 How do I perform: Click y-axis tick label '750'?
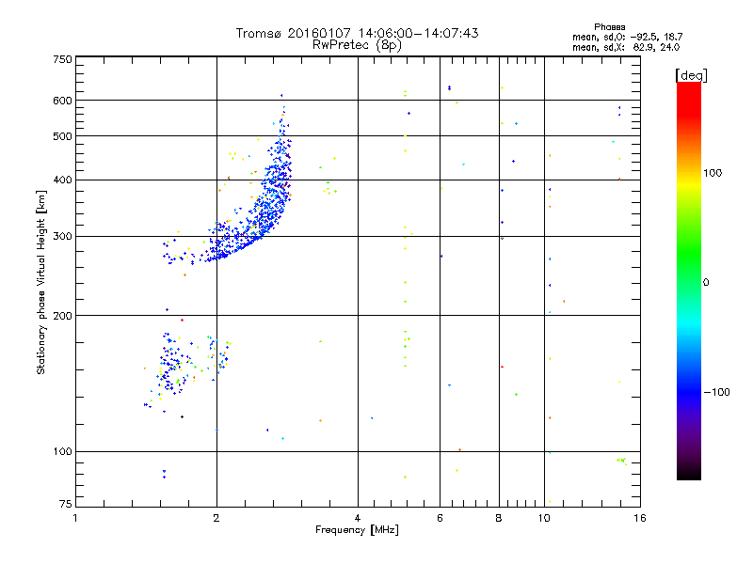(x=62, y=59)
